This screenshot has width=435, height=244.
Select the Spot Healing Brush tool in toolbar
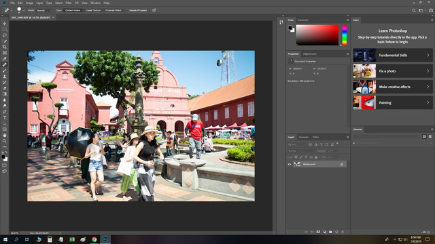coord(5,64)
